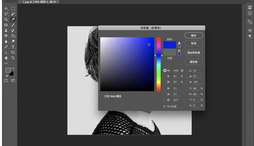
Task: Select the Lab L radio button
Action: click(x=187, y=70)
